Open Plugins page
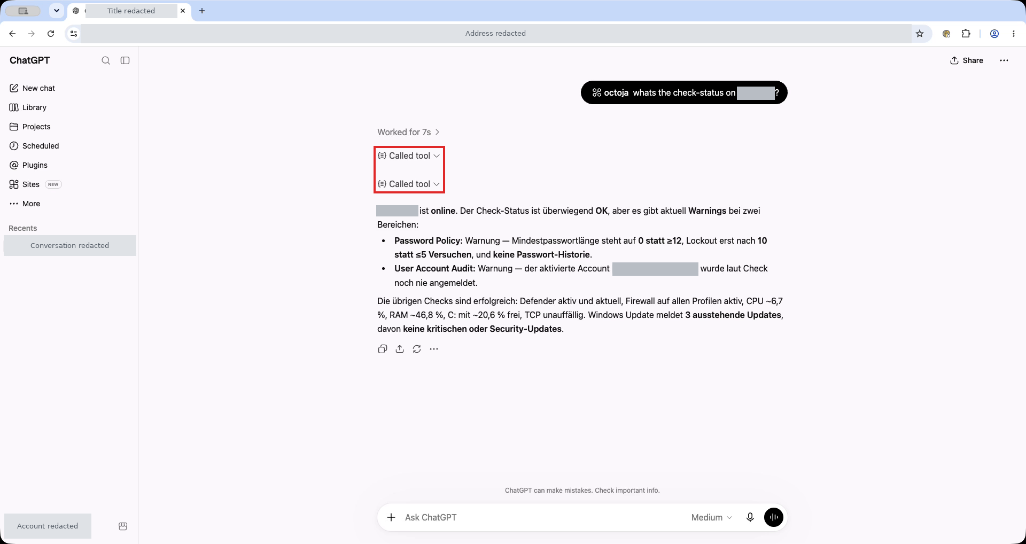The height and width of the screenshot is (544, 1026). click(29, 165)
